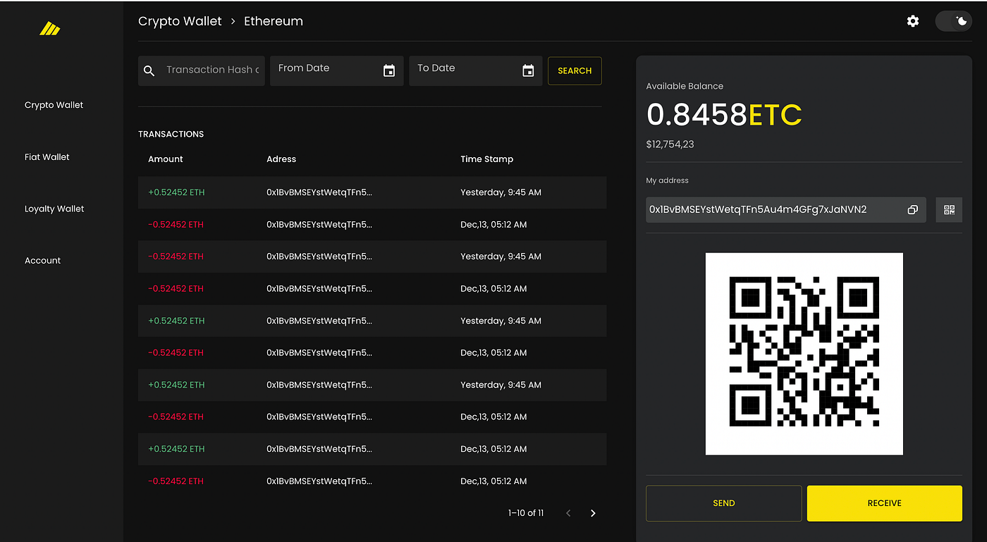Go to next transactions page arrow

coord(593,513)
